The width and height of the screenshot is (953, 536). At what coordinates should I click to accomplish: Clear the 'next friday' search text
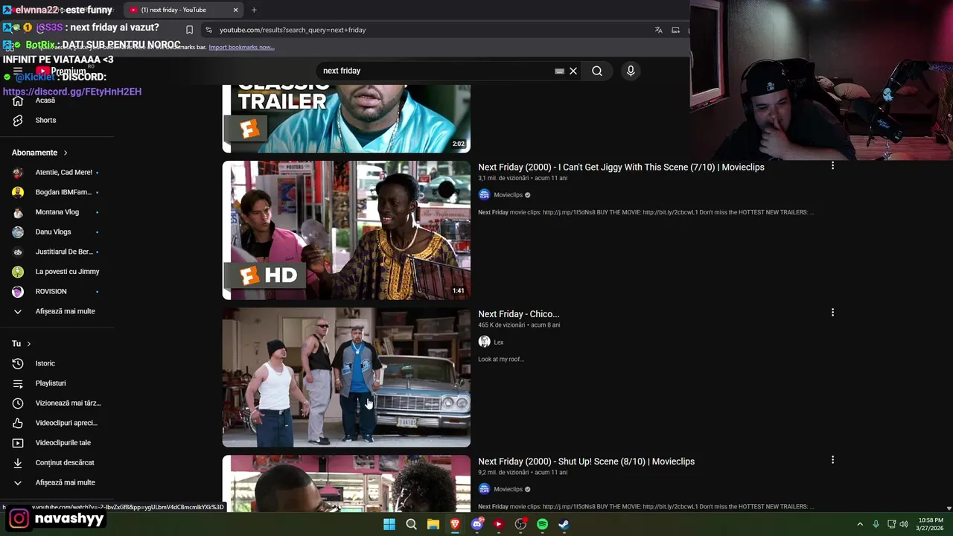pos(573,71)
